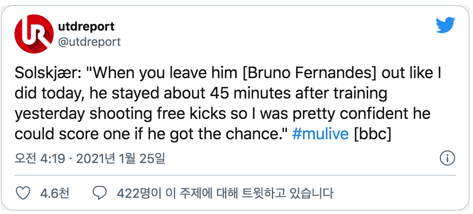Click the 4.6천 like count
This screenshot has width=473, height=214.
coord(55,193)
